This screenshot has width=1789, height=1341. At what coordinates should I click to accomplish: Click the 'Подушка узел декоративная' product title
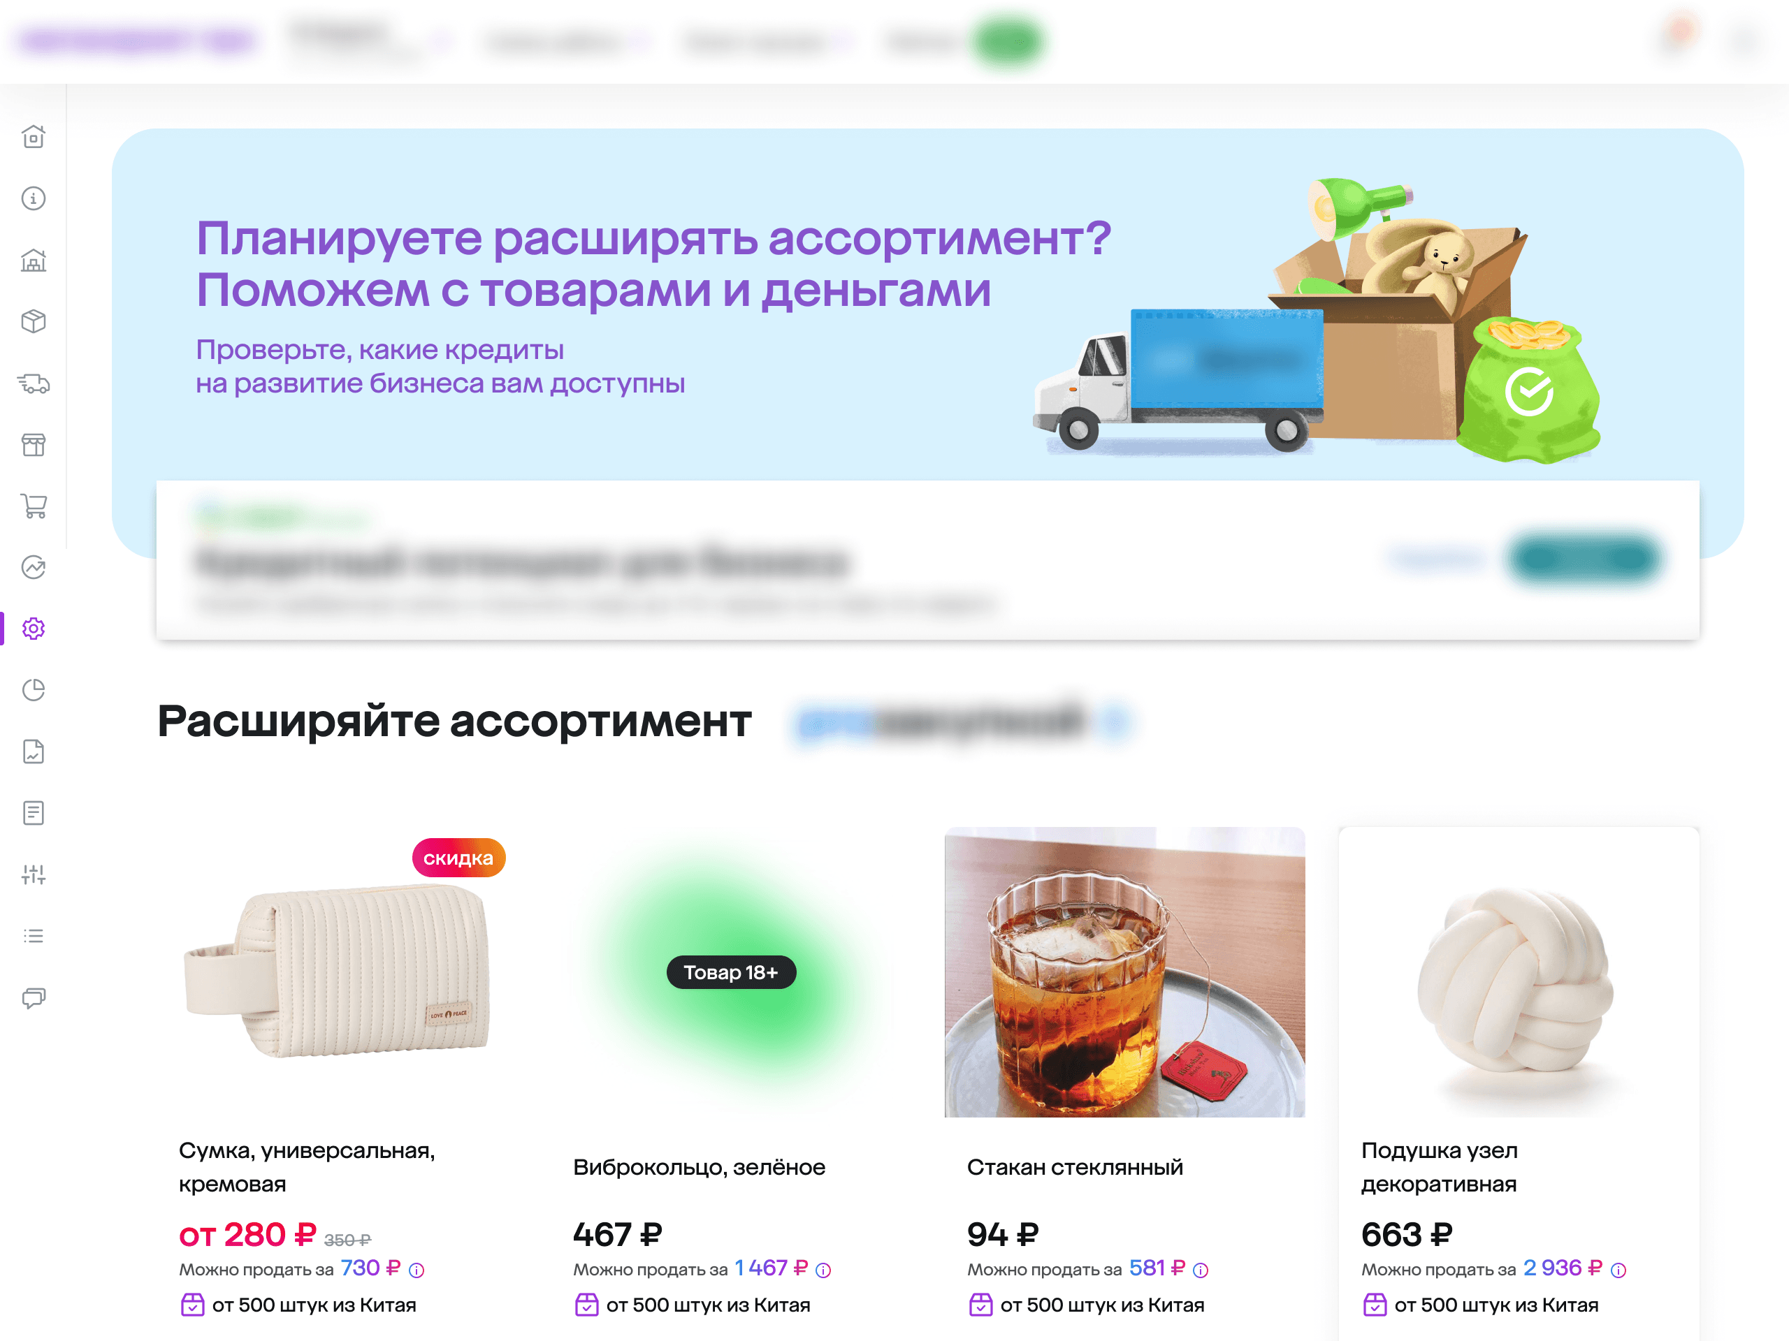point(1439,1167)
